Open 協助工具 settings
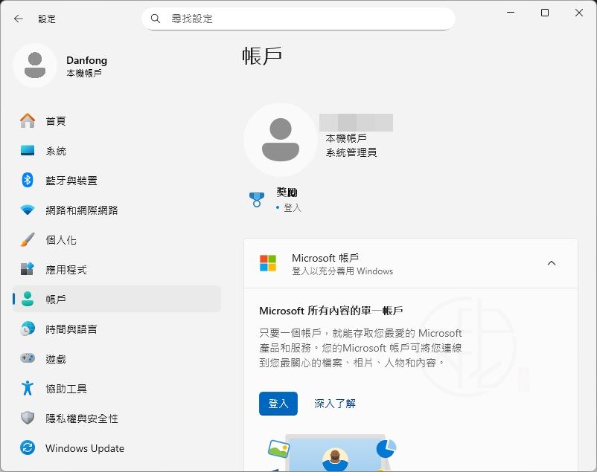Image resolution: width=597 pixels, height=472 pixels. pyautogui.click(x=117, y=388)
